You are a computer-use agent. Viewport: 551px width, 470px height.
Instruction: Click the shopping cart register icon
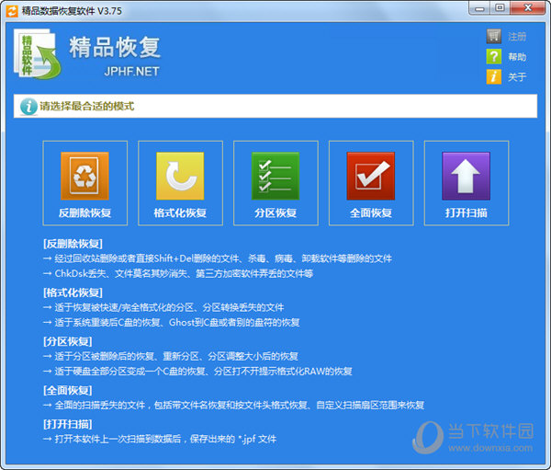click(x=494, y=36)
